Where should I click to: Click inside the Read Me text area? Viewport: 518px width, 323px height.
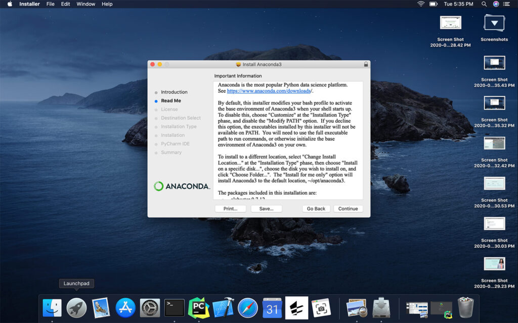click(x=288, y=140)
